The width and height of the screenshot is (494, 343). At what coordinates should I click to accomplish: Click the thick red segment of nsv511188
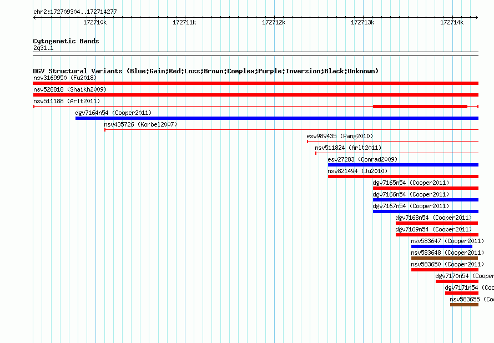tap(420, 107)
